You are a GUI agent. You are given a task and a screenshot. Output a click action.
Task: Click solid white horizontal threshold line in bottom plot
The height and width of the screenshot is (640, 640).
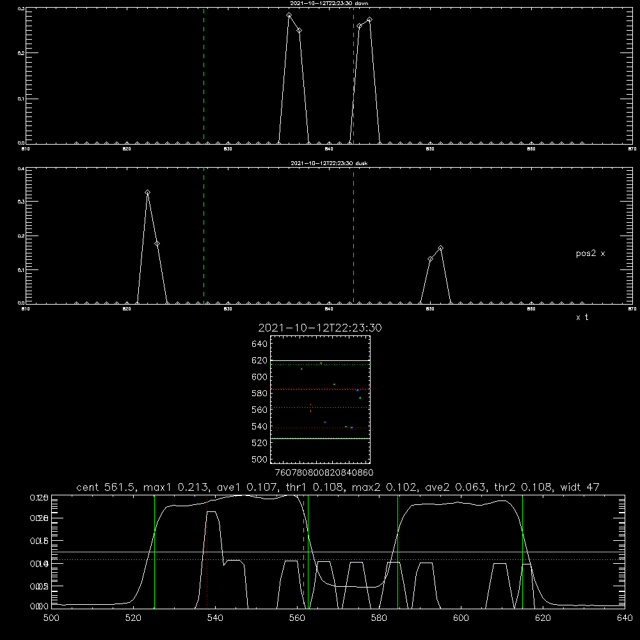point(338,552)
